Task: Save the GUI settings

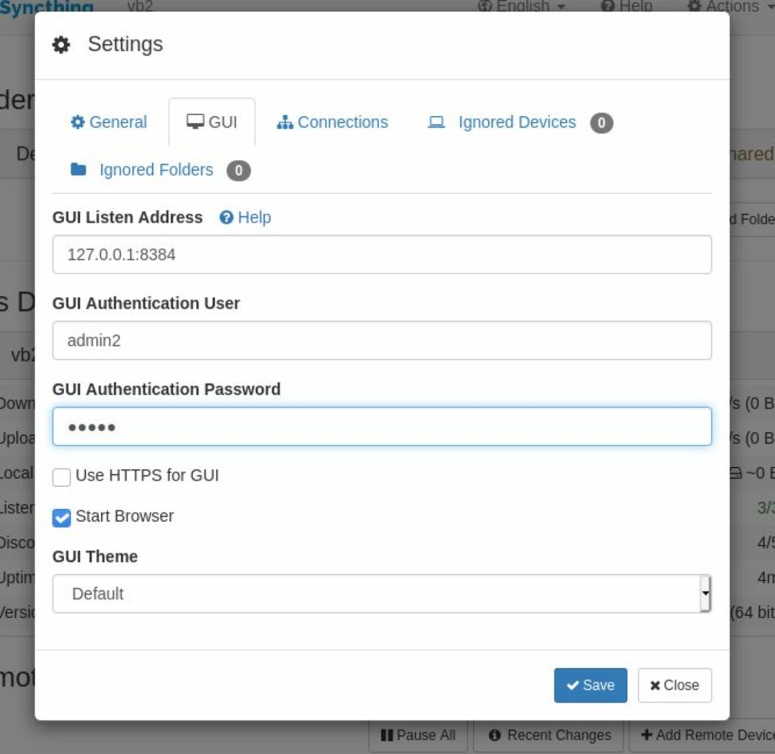Action: [x=590, y=685]
